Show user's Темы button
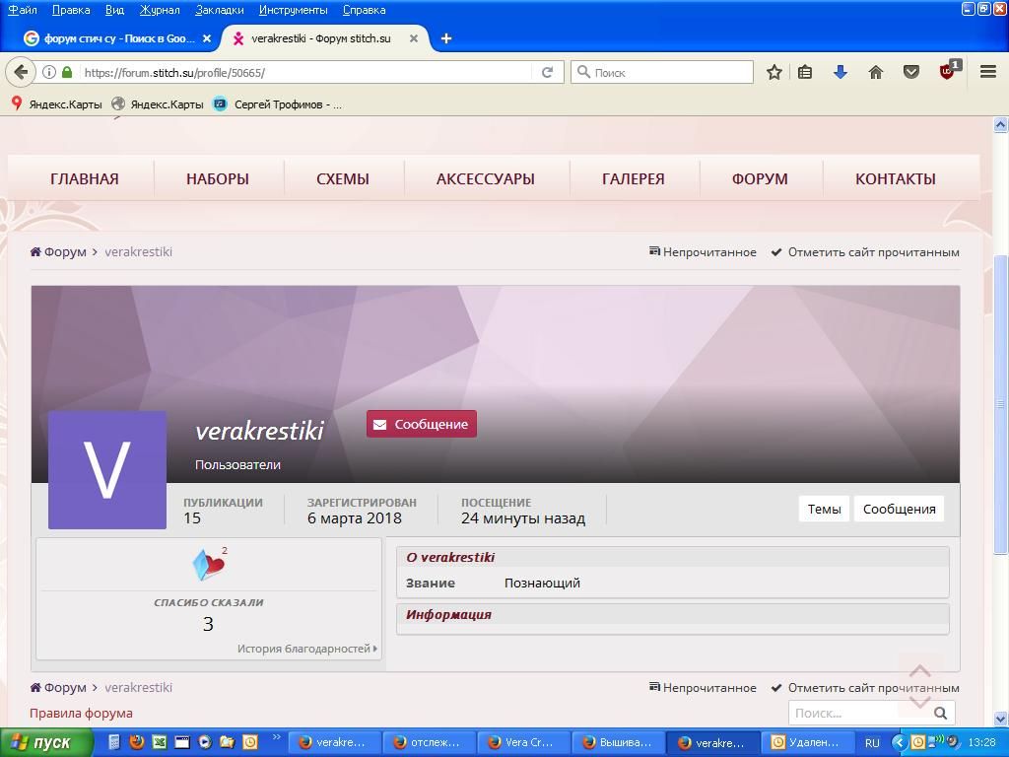The width and height of the screenshot is (1009, 757). 824,509
